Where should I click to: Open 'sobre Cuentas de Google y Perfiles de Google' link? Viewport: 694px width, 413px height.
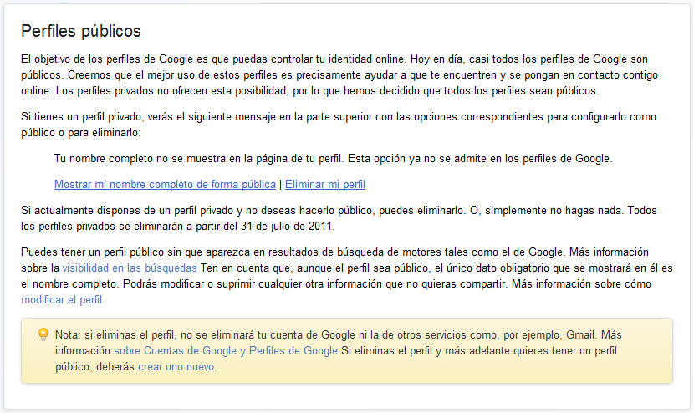226,350
